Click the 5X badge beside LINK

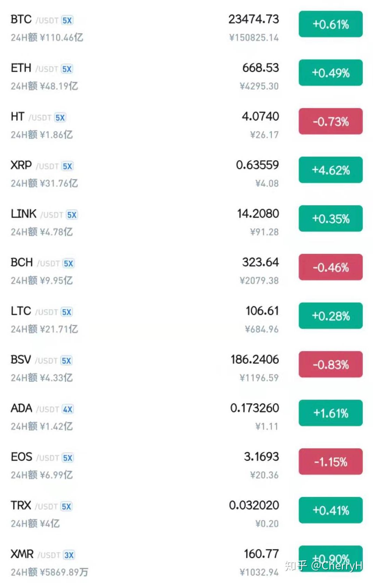(72, 215)
